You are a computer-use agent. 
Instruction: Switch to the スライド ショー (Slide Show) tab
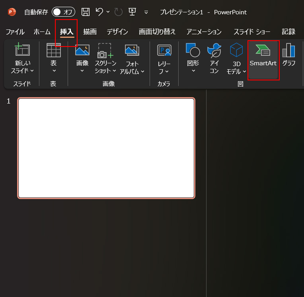point(252,31)
